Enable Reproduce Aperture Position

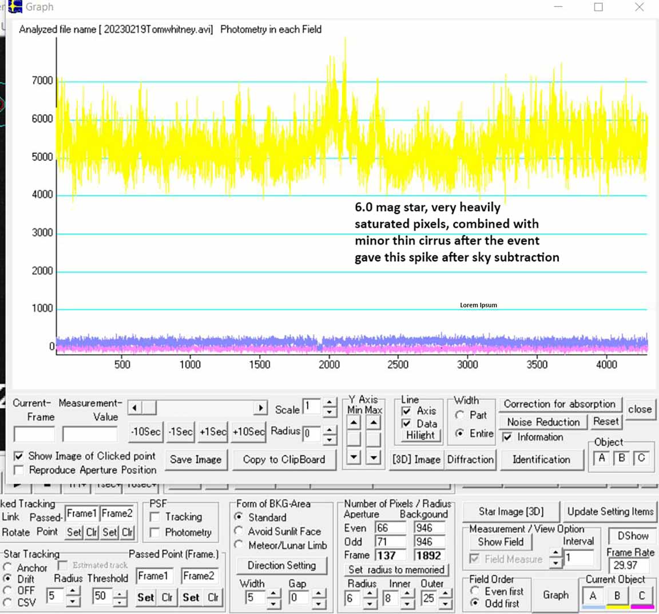tap(19, 470)
